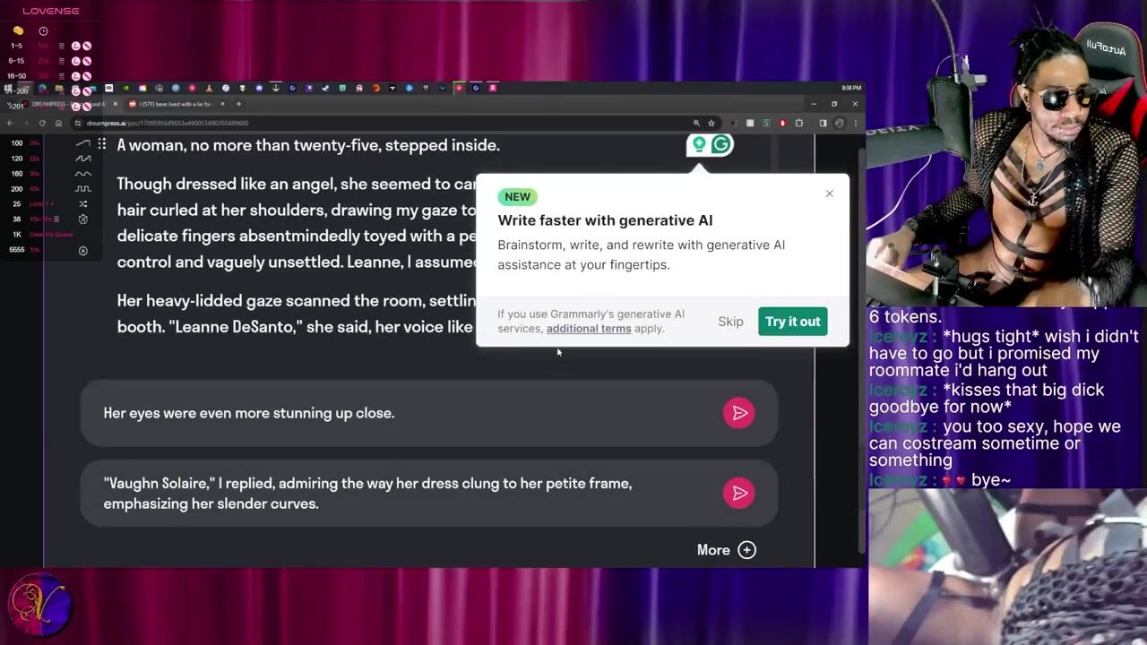Click the round logo at bottom left
This screenshot has width=1147, height=645.
pos(40,605)
